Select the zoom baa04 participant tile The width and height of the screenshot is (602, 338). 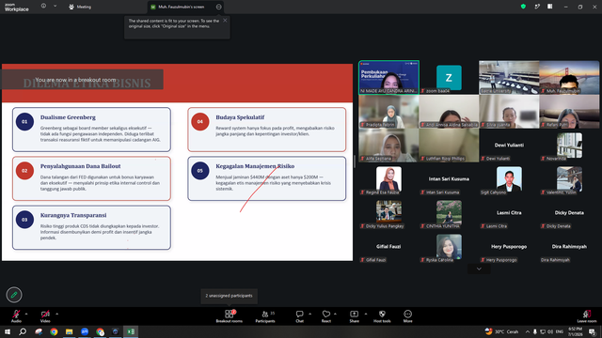(449, 77)
